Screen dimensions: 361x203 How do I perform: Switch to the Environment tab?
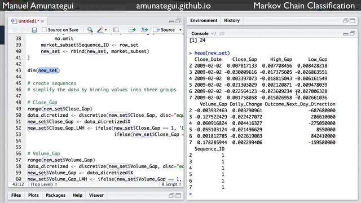pyautogui.click(x=204, y=20)
